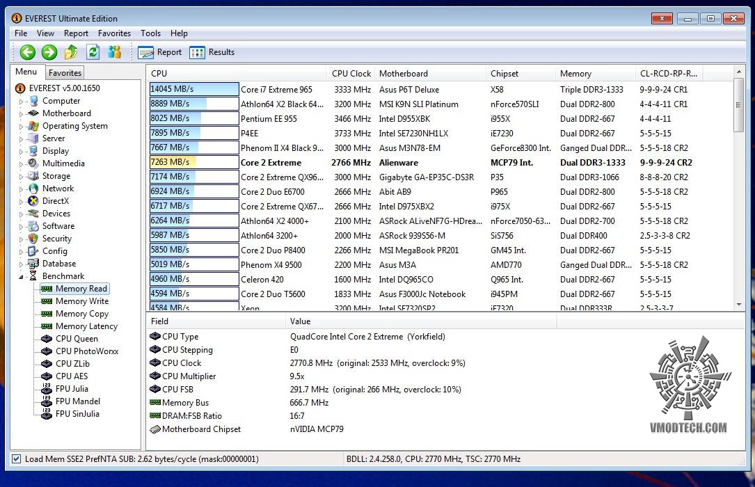Expand the Display tree node
This screenshot has height=487, width=755.
click(x=21, y=151)
